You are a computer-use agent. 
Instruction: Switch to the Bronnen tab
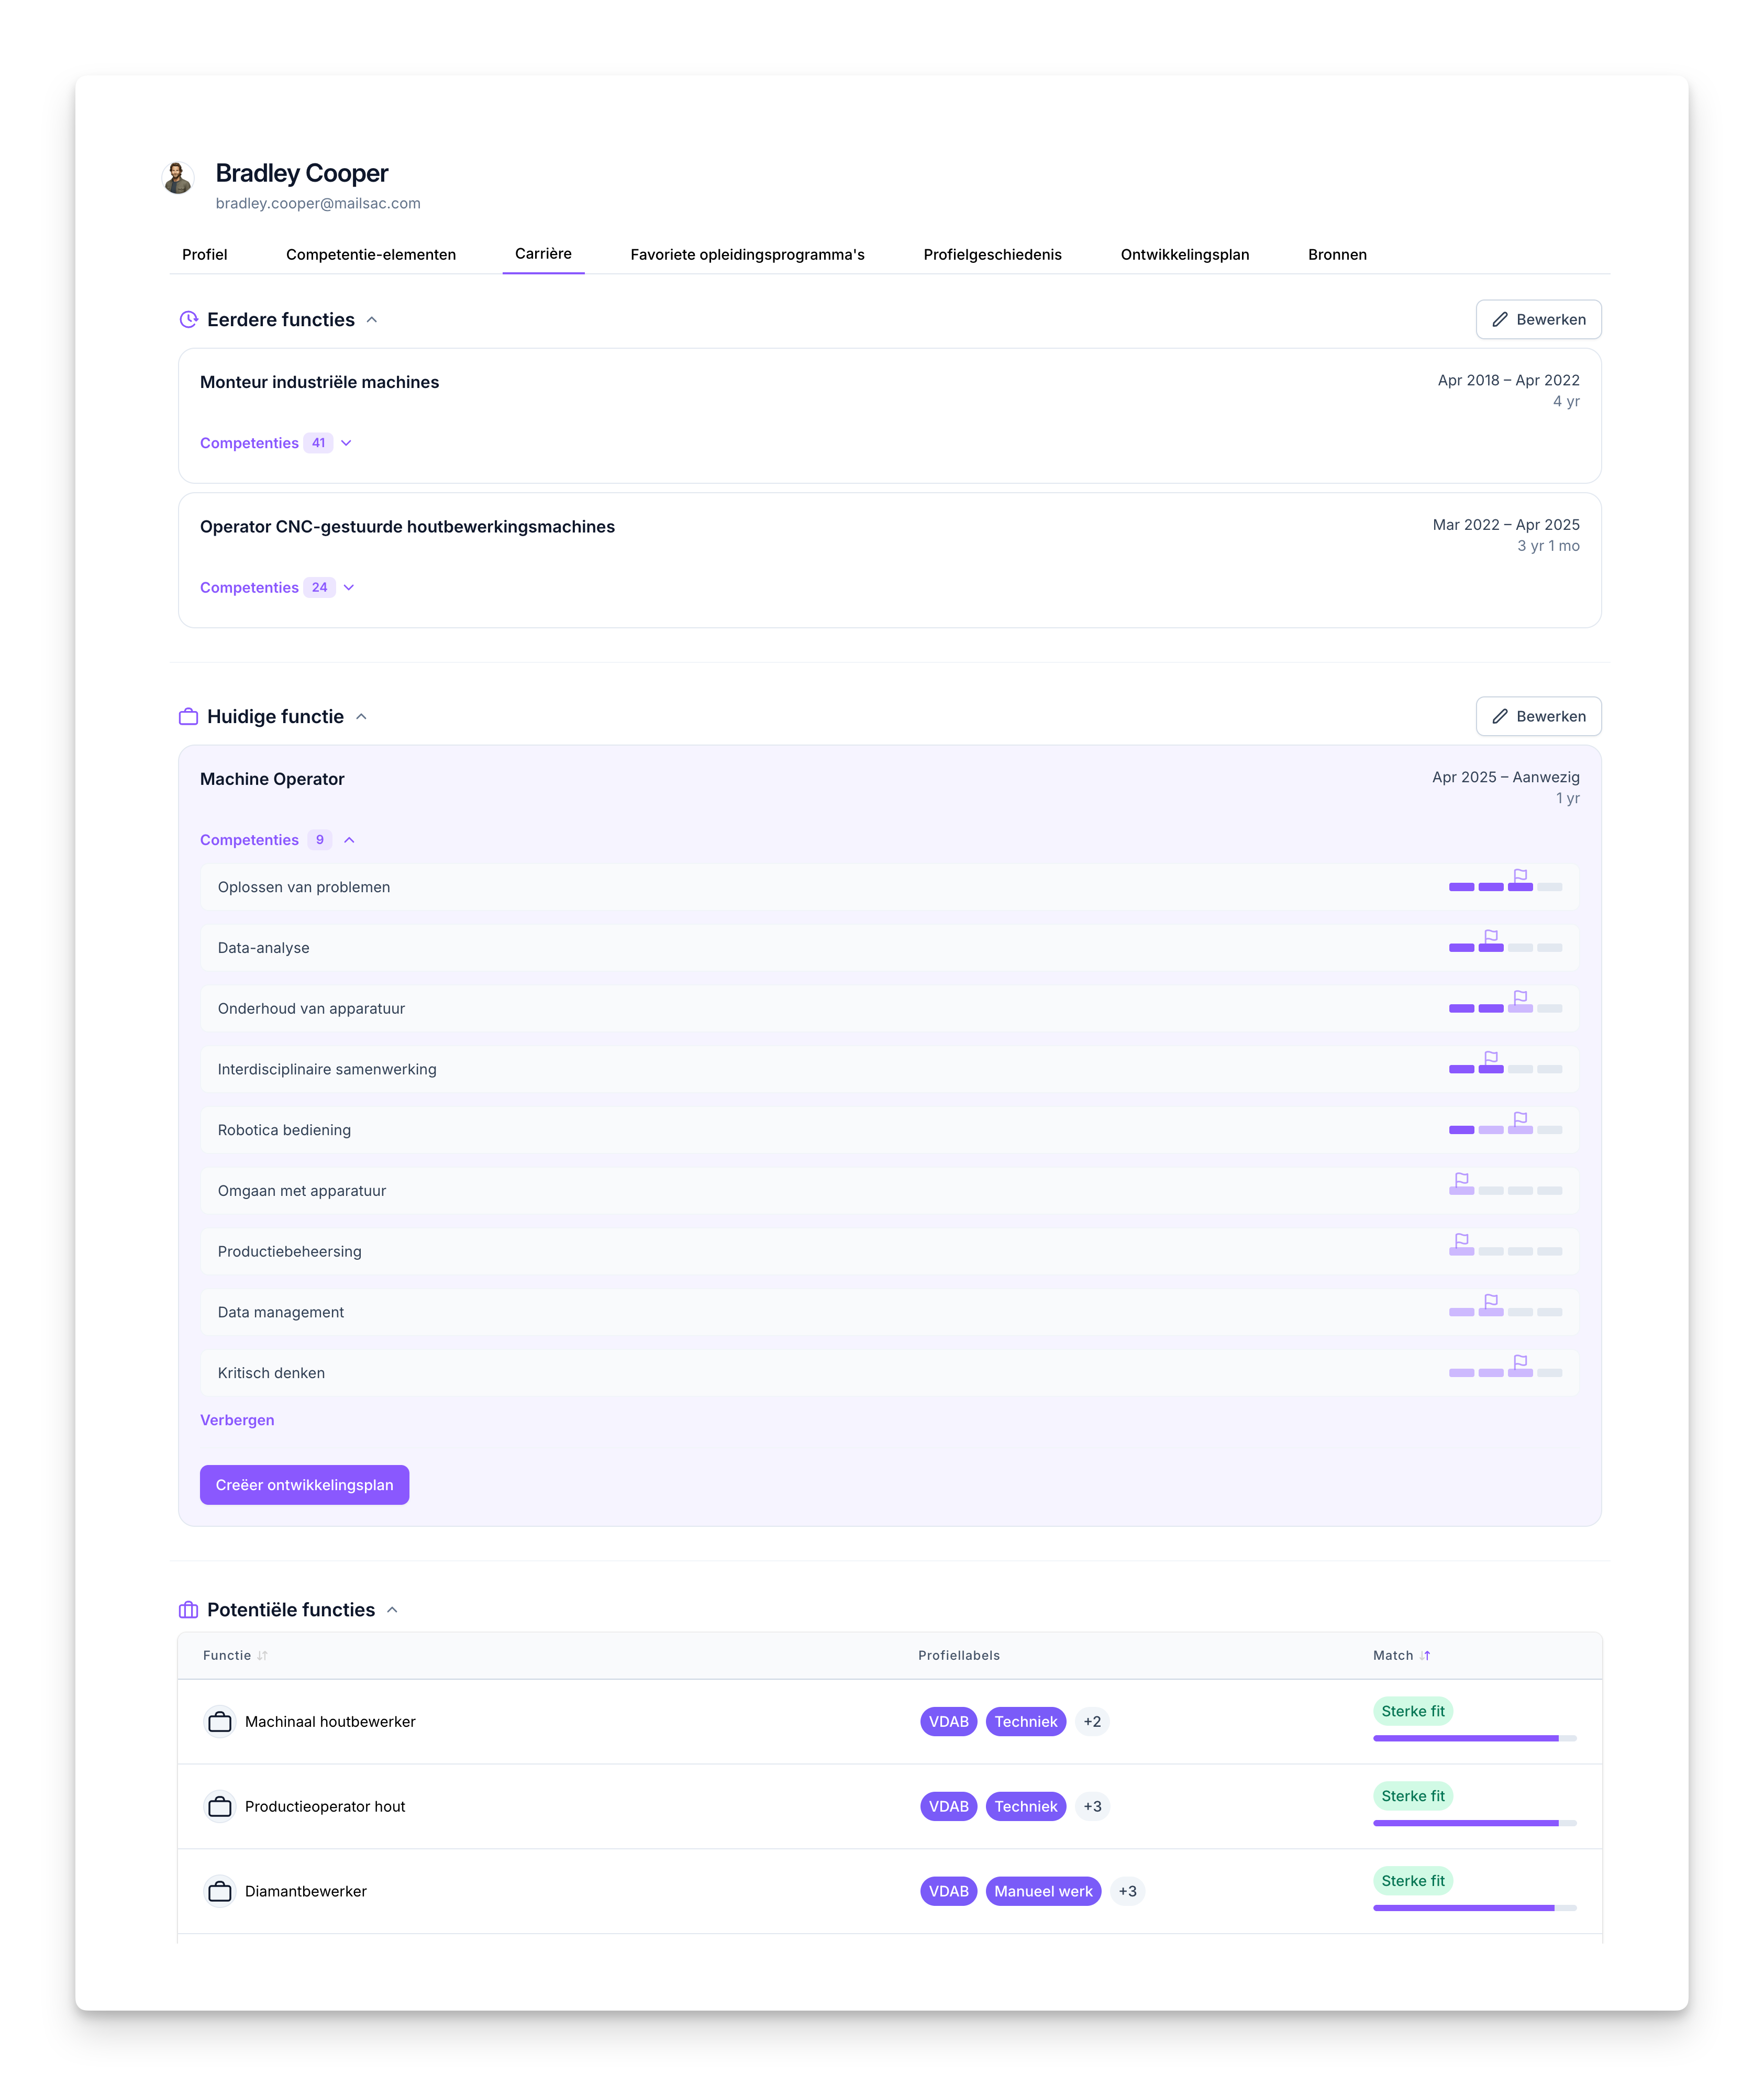pos(1337,254)
